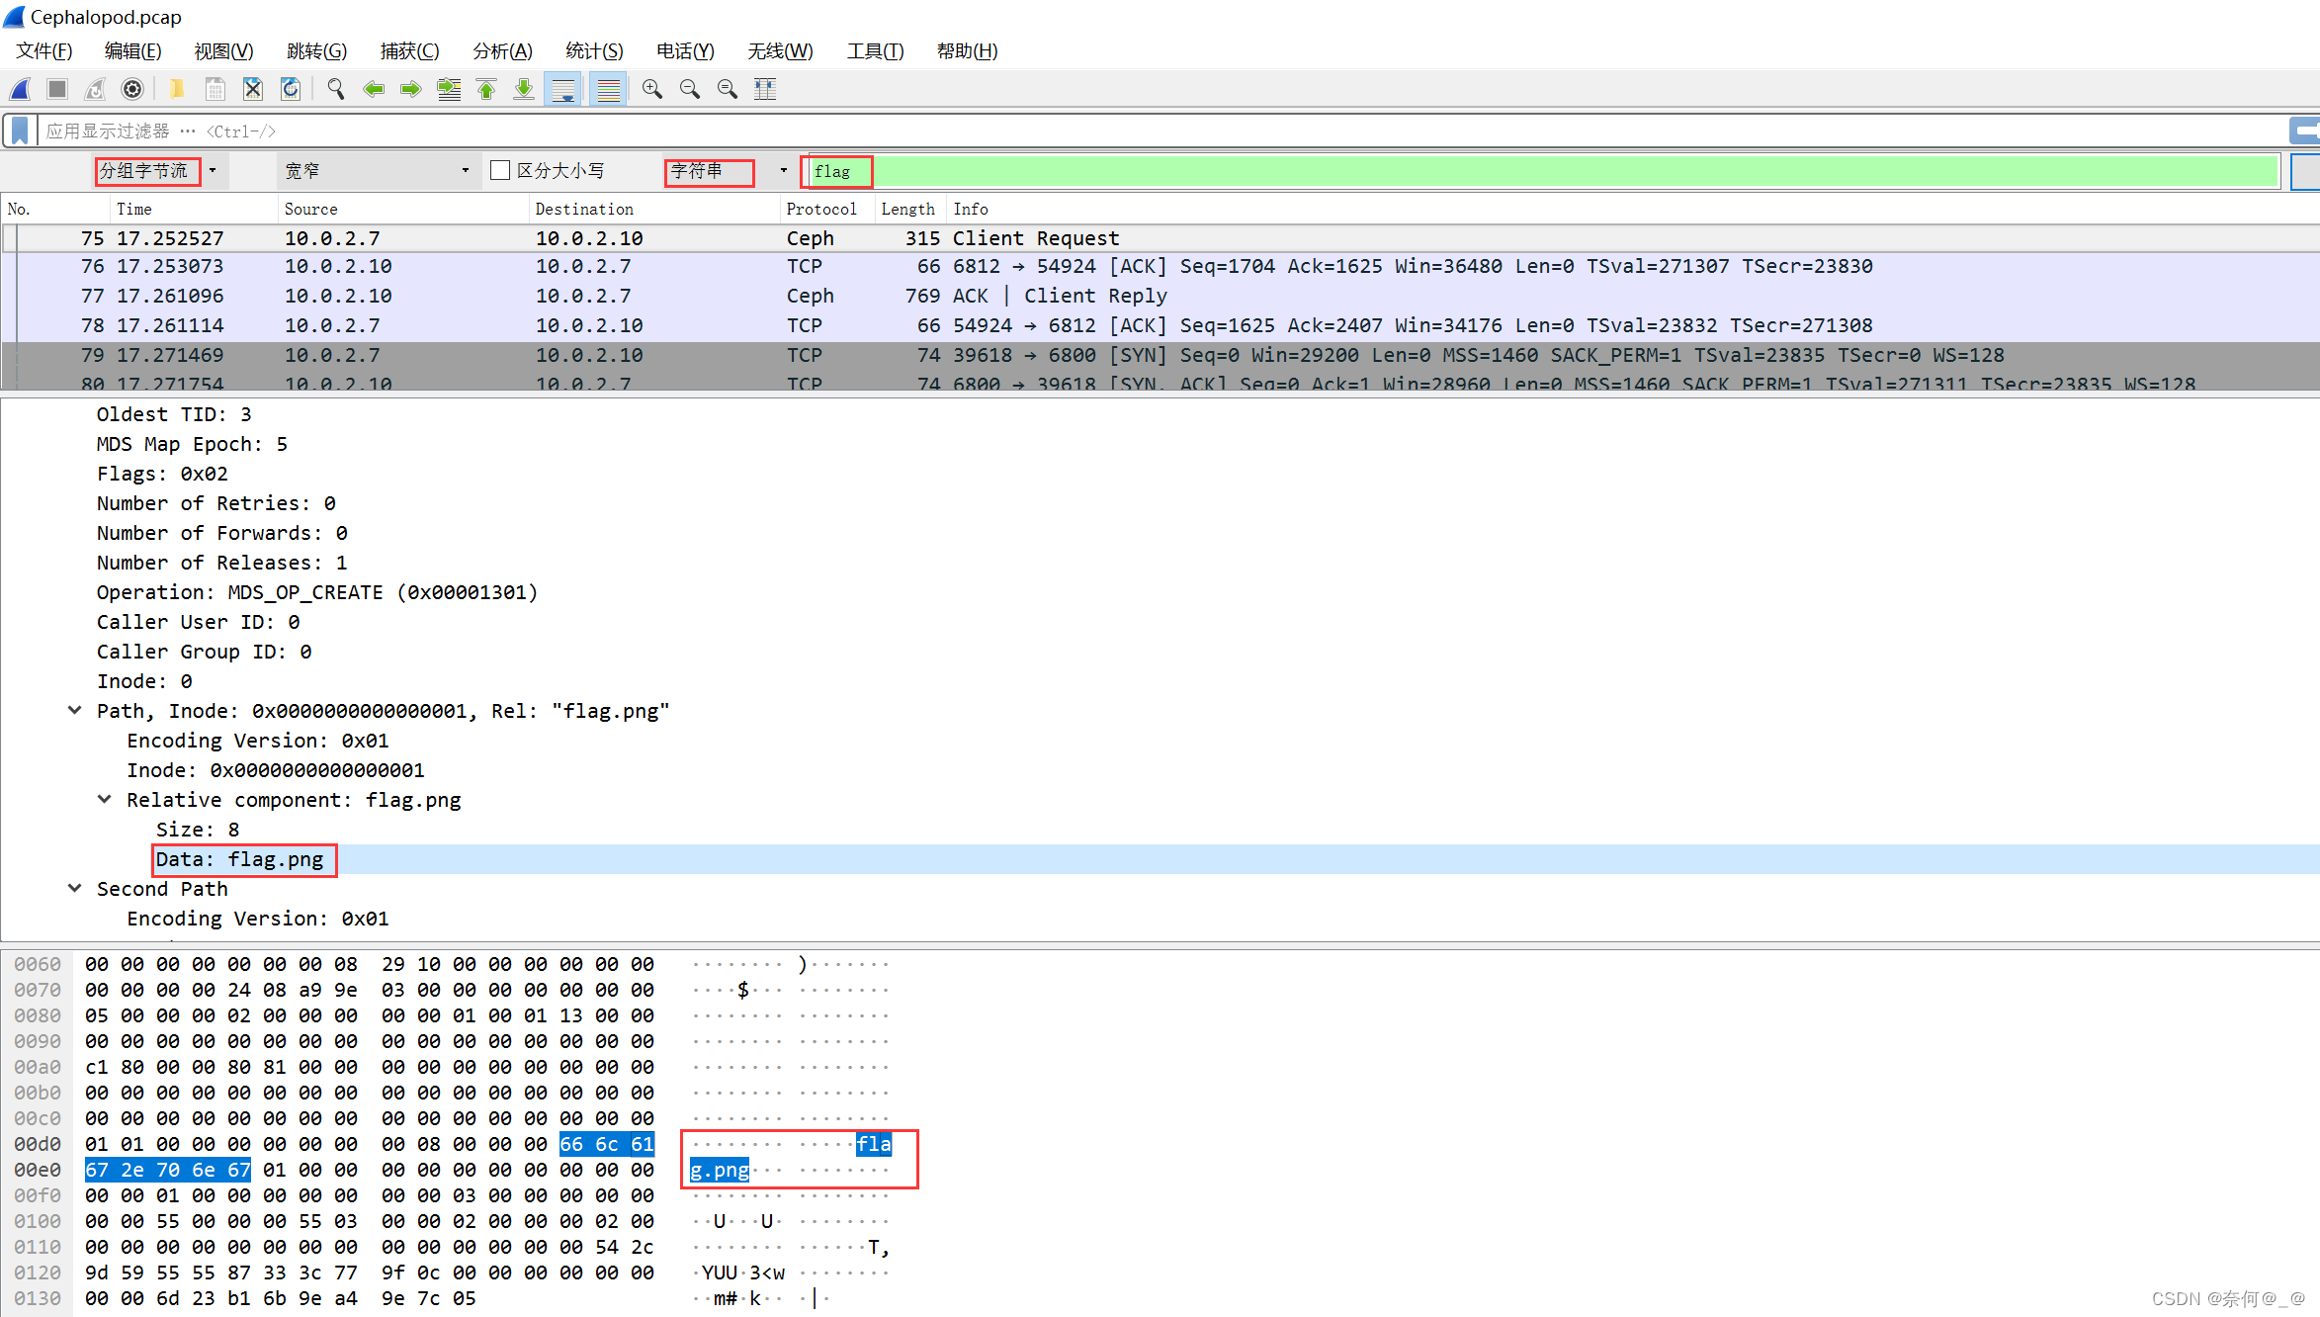
Task: Sort by the Time column header
Action: tap(194, 209)
